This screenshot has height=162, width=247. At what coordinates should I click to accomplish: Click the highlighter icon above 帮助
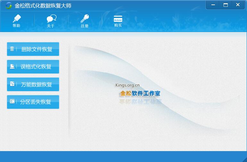[x=16, y=19]
